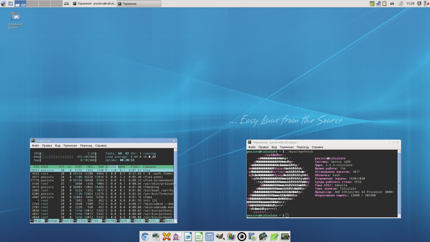Open the image viewer icon in dock

click(231, 237)
